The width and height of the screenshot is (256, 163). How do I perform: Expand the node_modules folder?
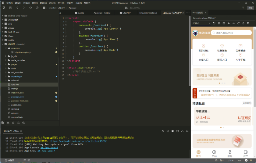6,60
